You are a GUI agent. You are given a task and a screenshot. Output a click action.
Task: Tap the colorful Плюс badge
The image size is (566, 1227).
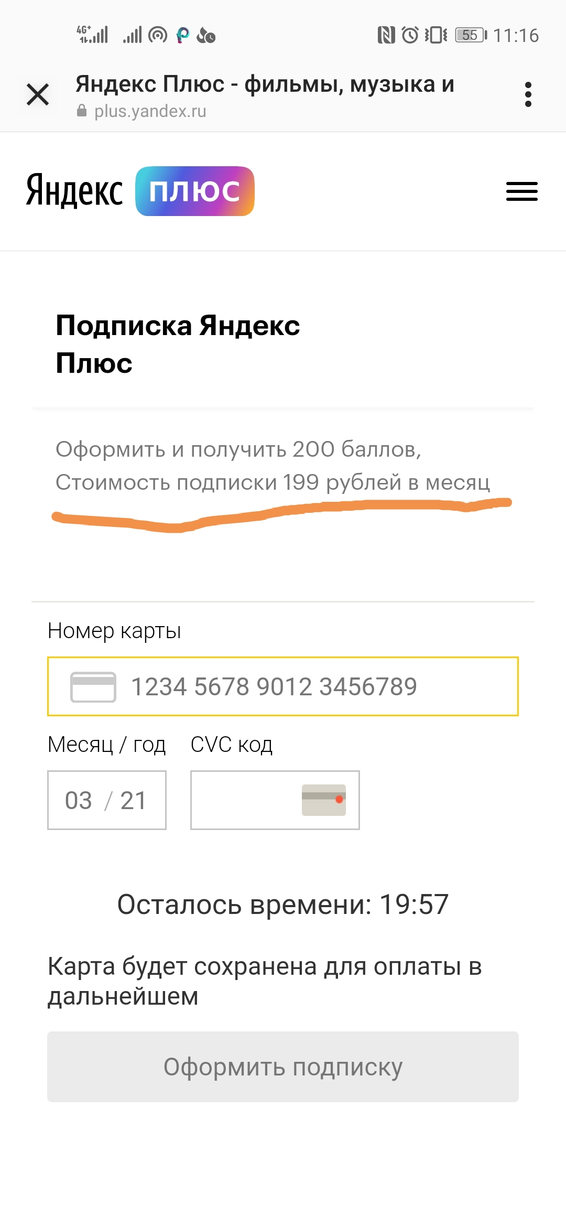[x=195, y=191]
